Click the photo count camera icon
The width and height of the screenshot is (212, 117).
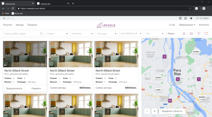click(x=36, y=64)
